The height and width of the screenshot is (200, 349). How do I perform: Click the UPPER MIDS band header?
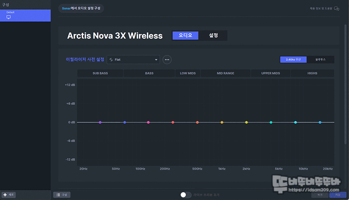coord(270,73)
